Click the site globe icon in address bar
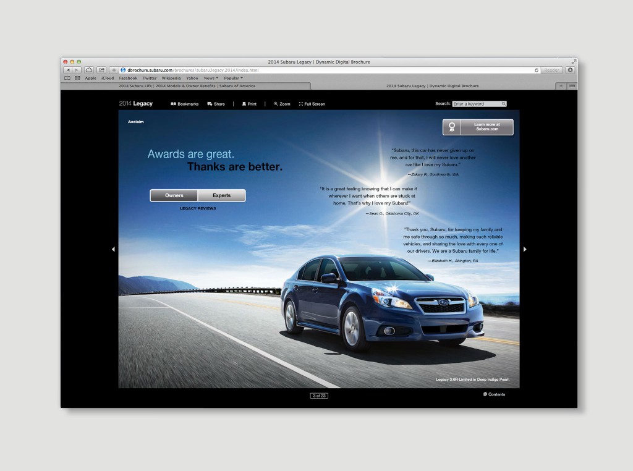 pyautogui.click(x=124, y=70)
